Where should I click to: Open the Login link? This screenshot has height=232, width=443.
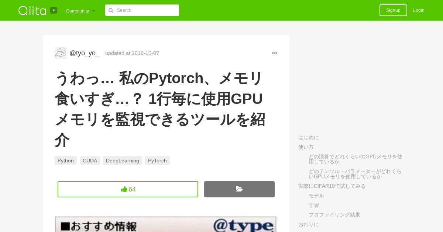(x=419, y=10)
